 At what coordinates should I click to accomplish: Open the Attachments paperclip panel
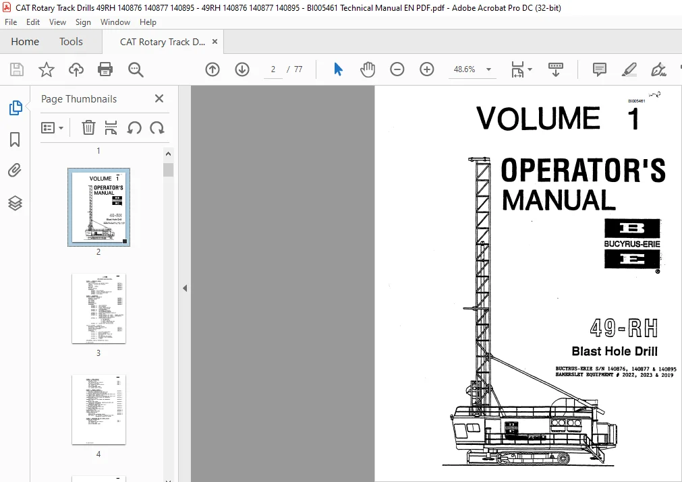15,171
